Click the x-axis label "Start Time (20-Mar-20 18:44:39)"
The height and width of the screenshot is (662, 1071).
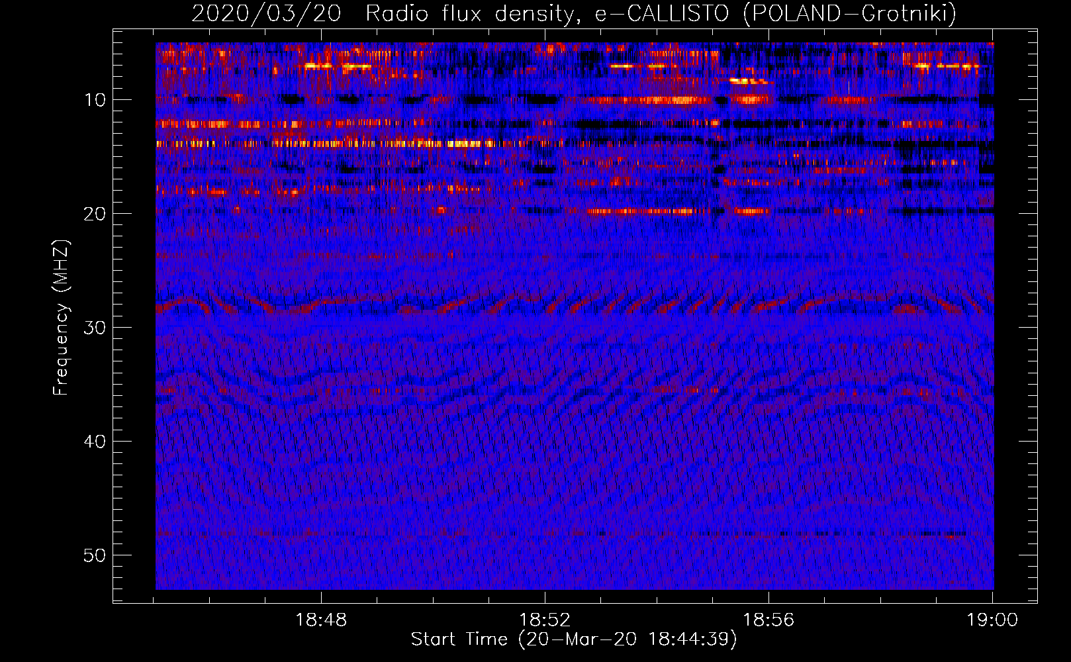pyautogui.click(x=574, y=639)
